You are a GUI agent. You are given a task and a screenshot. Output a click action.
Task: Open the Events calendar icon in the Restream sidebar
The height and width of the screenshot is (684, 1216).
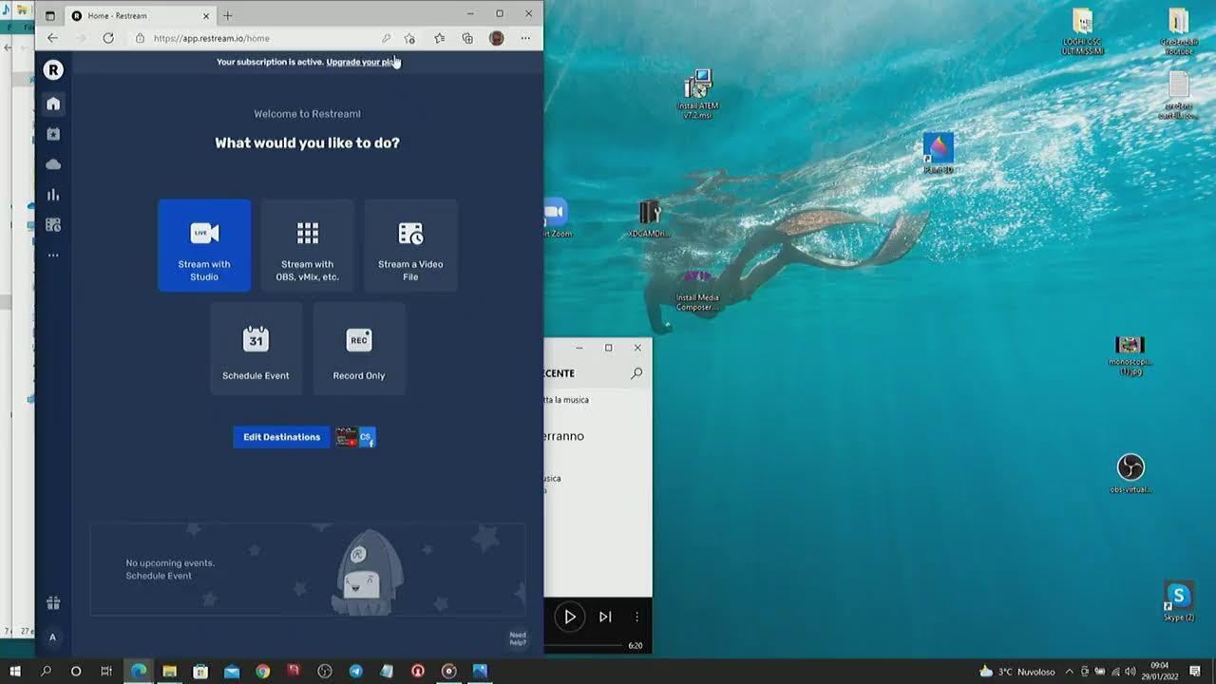click(53, 134)
